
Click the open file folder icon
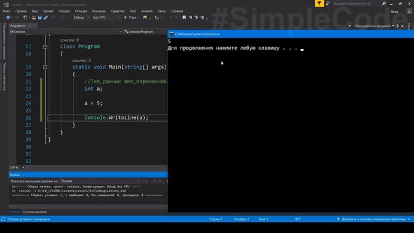(x=34, y=17)
